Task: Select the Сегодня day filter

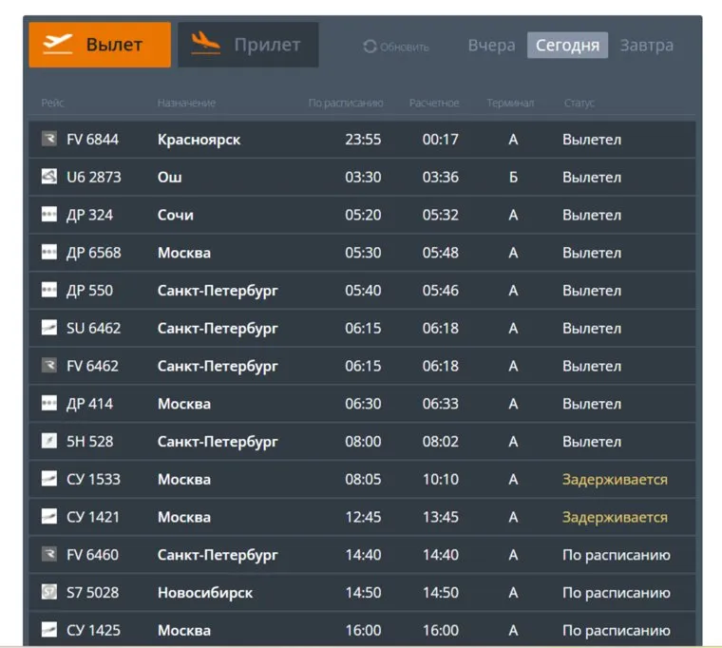Action: (x=567, y=46)
